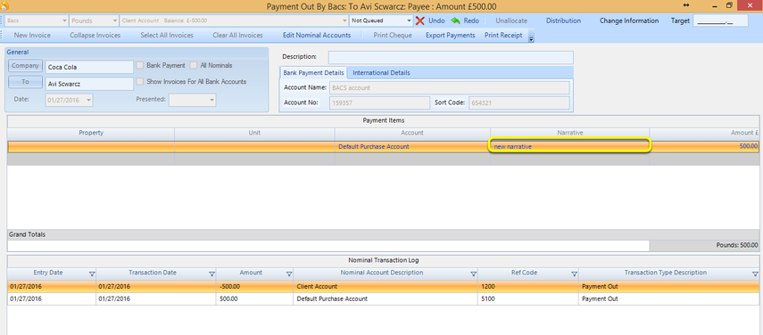Viewport: 763px width, 335px height.
Task: Click the Property column header
Action: [x=91, y=133]
